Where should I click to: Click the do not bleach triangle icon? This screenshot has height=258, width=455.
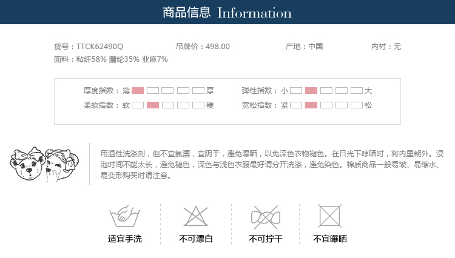[x=196, y=216]
